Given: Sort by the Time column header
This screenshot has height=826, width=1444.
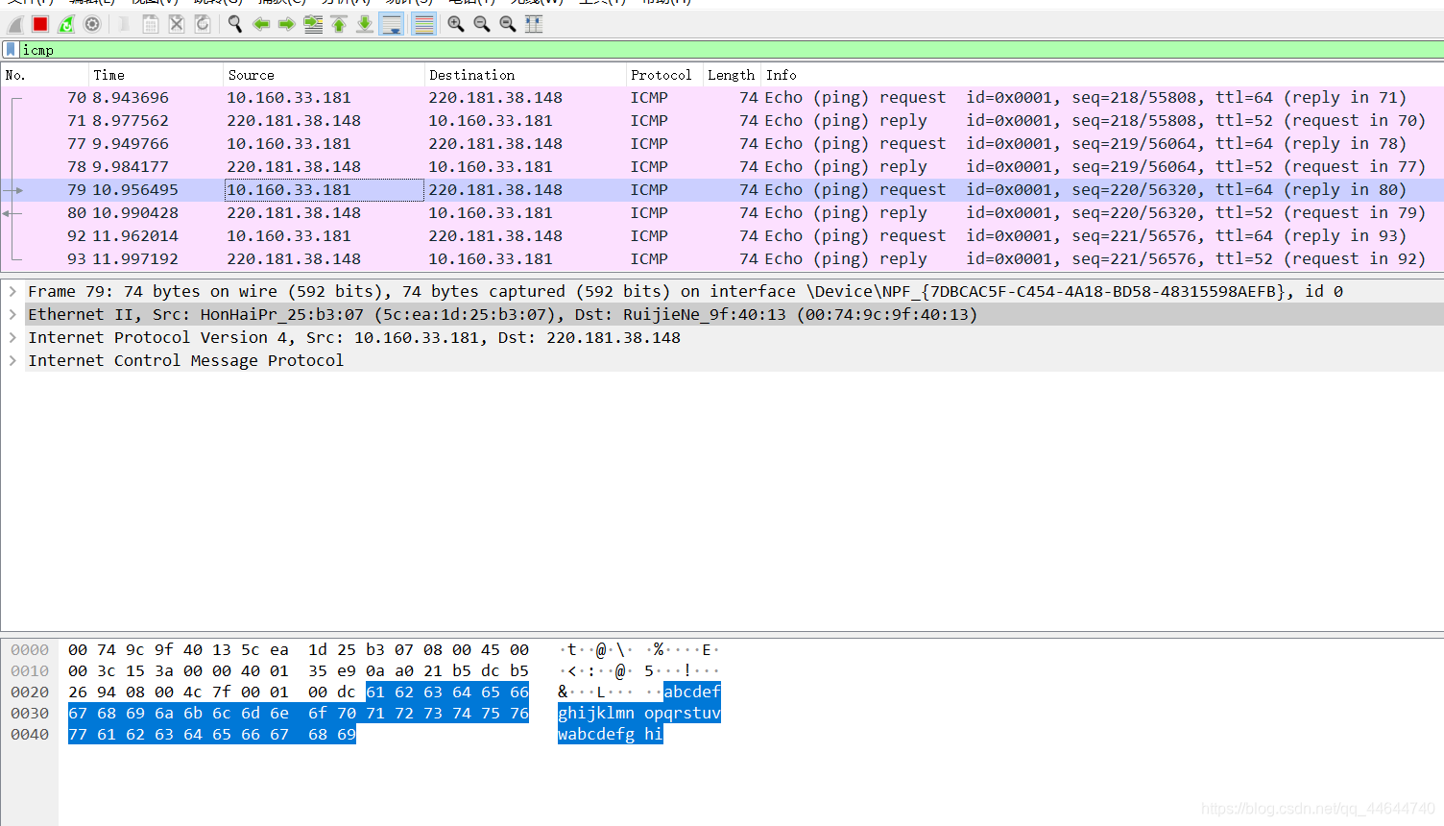Looking at the screenshot, I should point(156,75).
